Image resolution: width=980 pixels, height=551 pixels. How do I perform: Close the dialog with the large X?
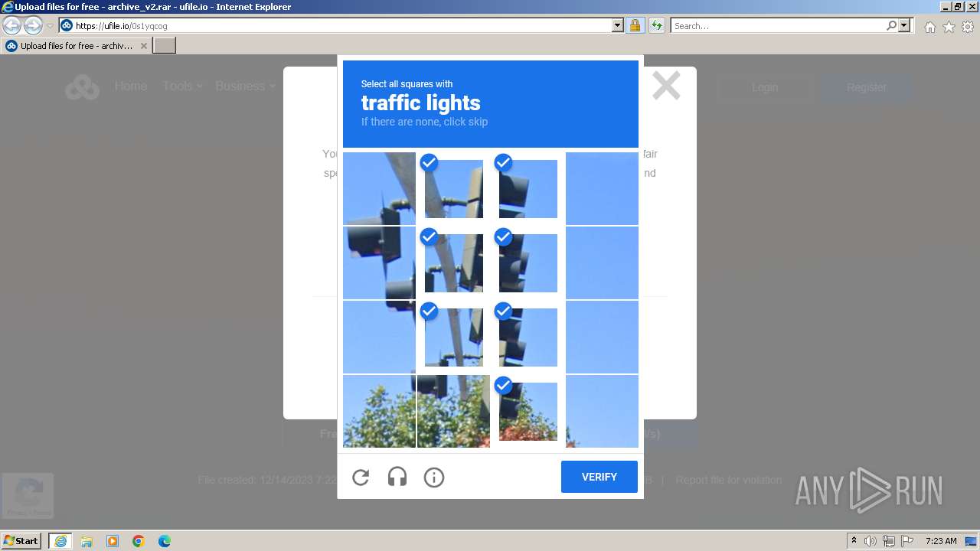pos(666,86)
